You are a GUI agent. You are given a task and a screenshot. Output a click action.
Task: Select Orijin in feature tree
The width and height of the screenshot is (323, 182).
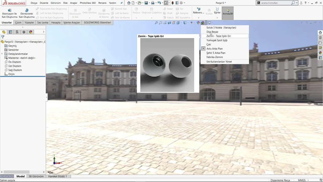point(11,74)
